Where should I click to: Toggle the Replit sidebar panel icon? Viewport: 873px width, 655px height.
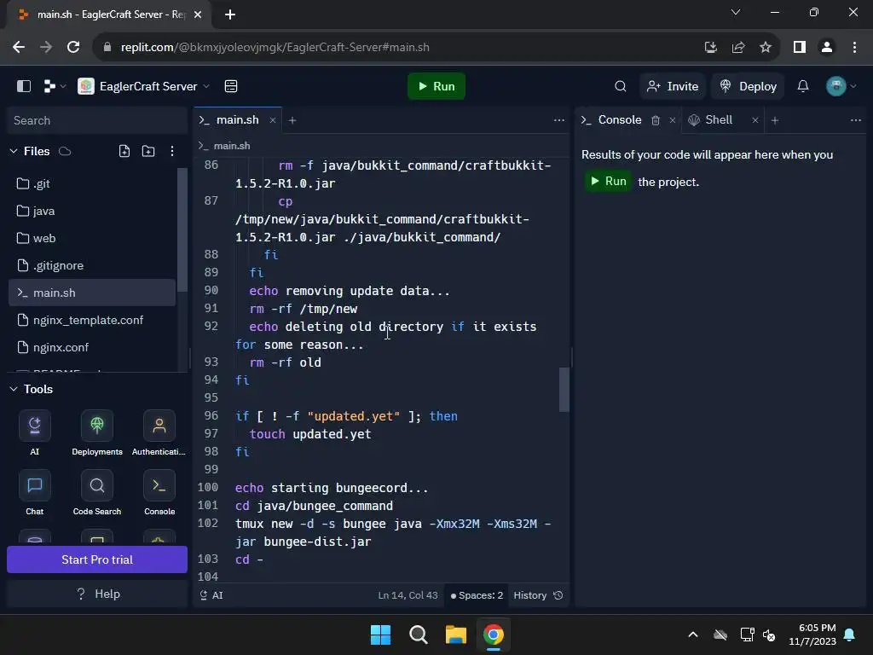23,86
